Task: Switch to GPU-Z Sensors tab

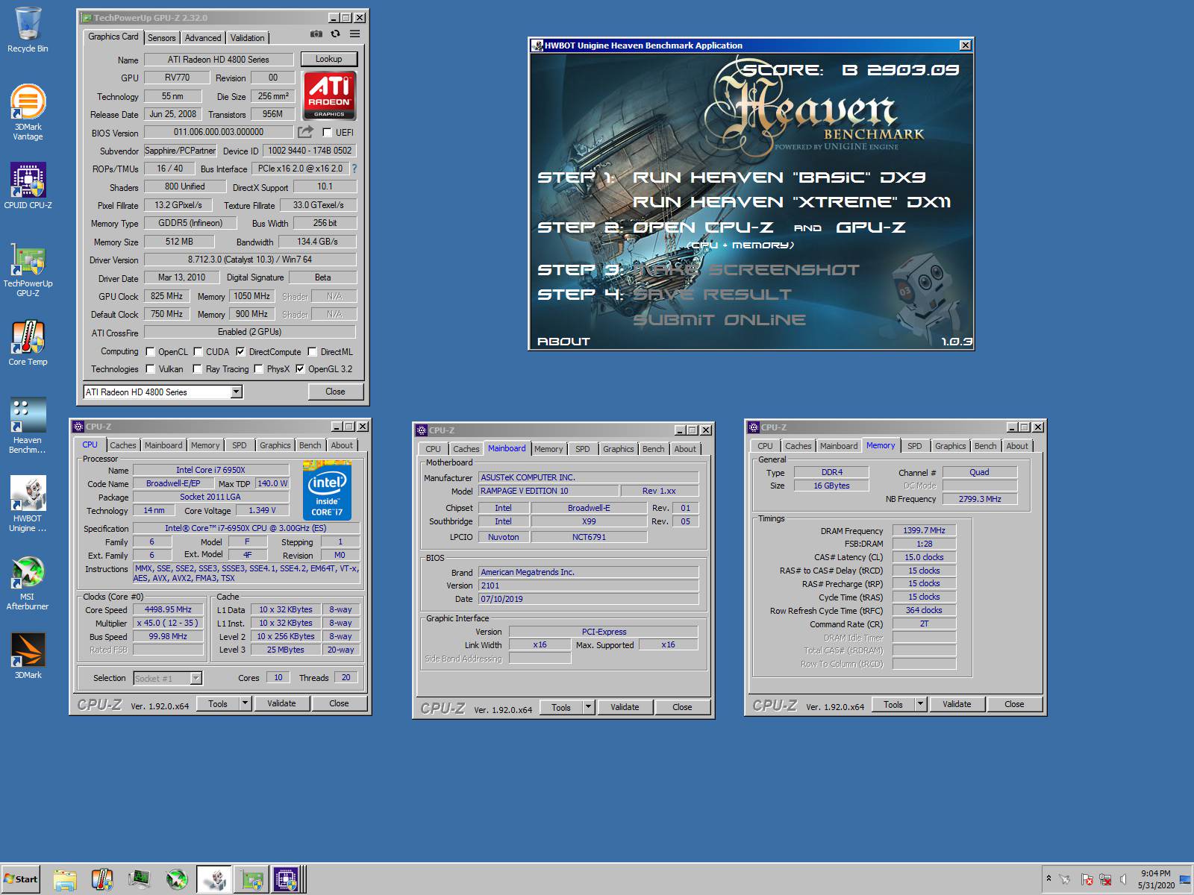Action: point(161,38)
